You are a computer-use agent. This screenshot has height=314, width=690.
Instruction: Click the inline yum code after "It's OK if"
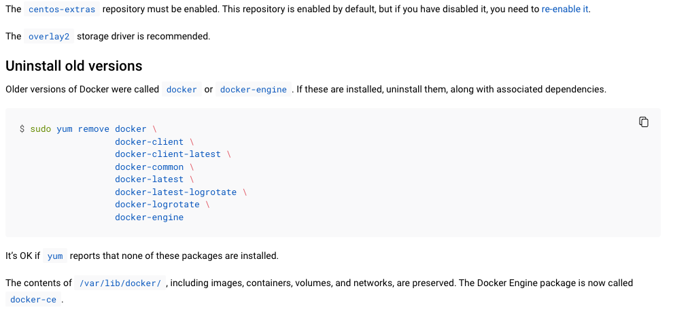pos(55,256)
